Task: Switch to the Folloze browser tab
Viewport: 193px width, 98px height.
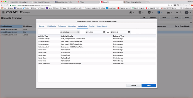Action: 88,2
